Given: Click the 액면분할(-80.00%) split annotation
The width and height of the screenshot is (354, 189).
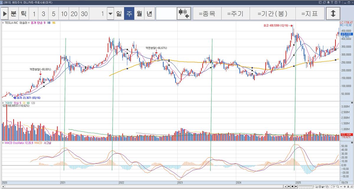Looking at the screenshot, I should [40, 69].
